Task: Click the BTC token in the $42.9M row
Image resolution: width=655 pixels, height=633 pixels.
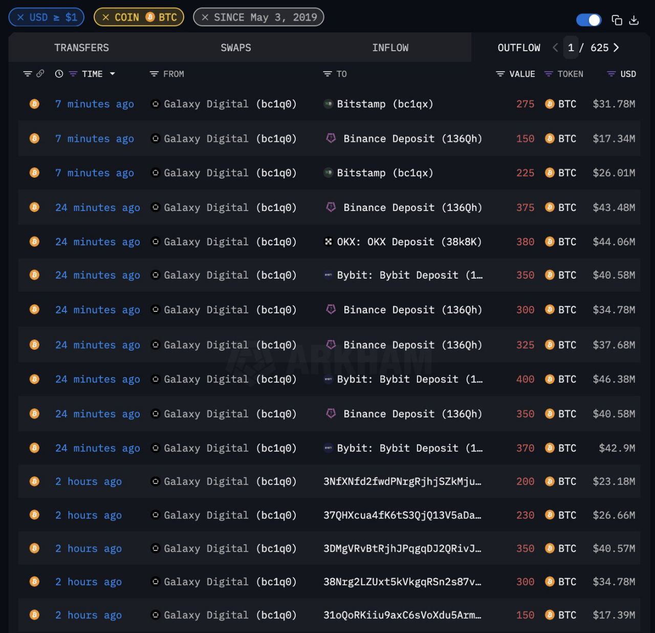Action: 561,448
